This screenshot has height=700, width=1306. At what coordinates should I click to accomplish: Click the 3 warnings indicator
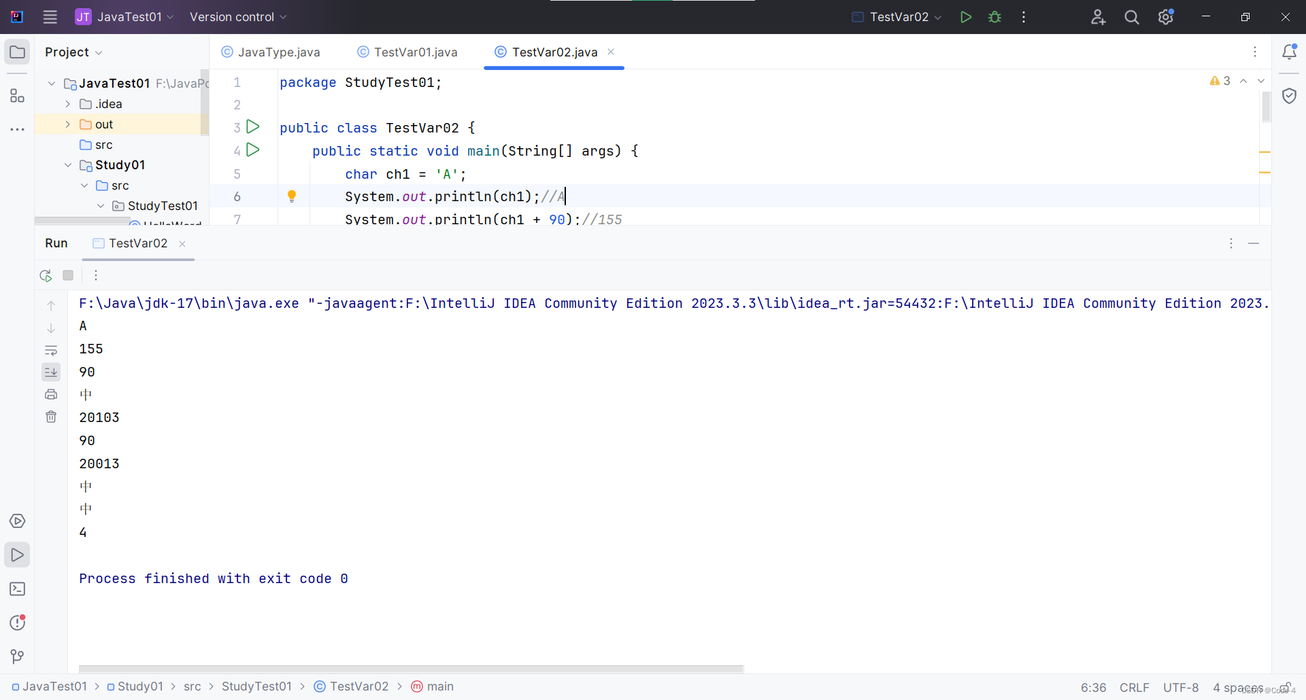pyautogui.click(x=1220, y=81)
